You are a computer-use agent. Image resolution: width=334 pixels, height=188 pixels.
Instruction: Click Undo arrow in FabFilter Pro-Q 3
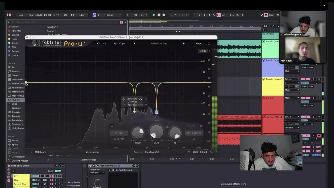click(x=99, y=43)
